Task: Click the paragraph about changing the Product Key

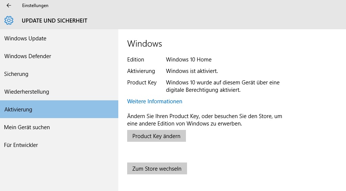Action: pos(204,120)
